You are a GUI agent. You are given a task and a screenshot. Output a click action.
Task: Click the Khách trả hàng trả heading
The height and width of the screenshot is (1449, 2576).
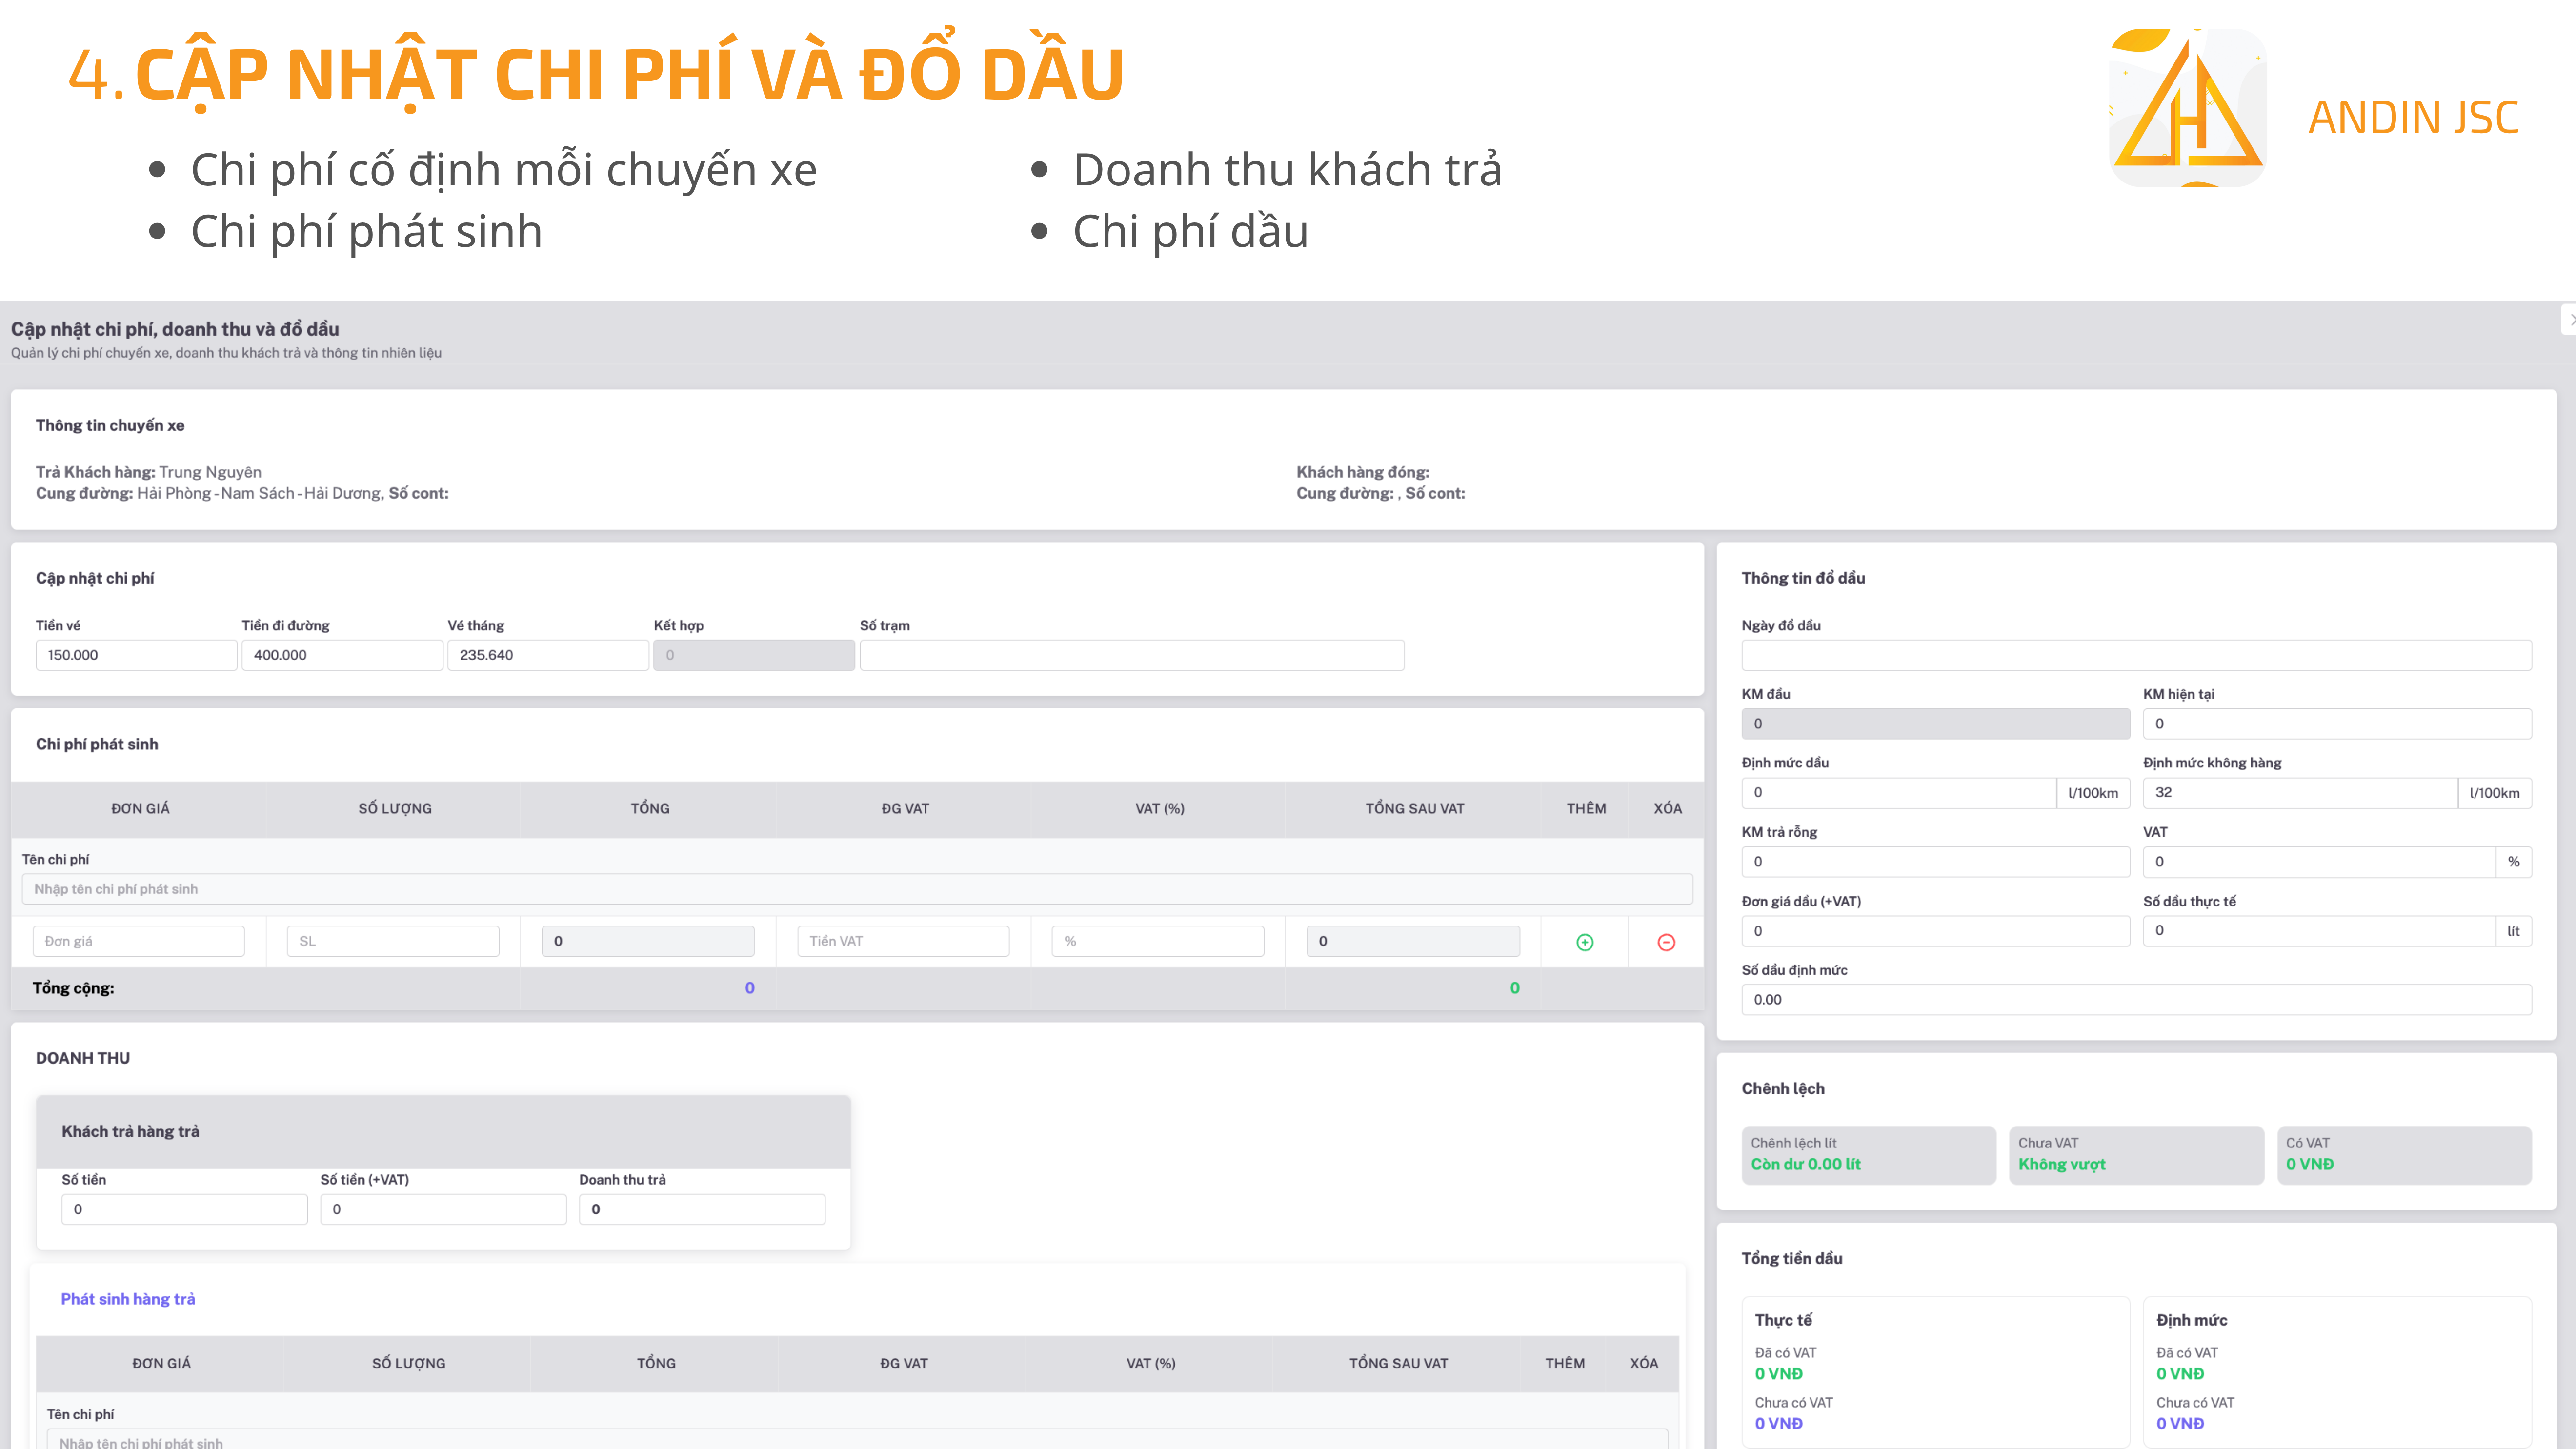[x=130, y=1132]
